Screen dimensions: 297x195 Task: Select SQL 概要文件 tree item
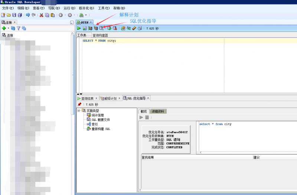[98, 120]
